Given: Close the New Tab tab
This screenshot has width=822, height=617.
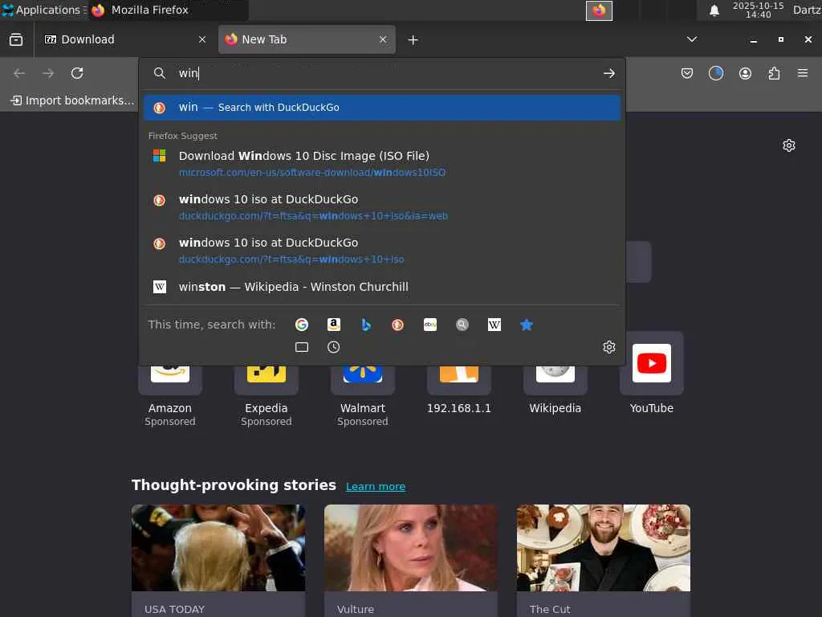Looking at the screenshot, I should pyautogui.click(x=383, y=39).
